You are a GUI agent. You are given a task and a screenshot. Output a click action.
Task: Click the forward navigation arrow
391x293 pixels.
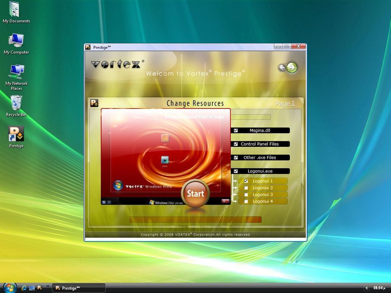[x=292, y=67]
